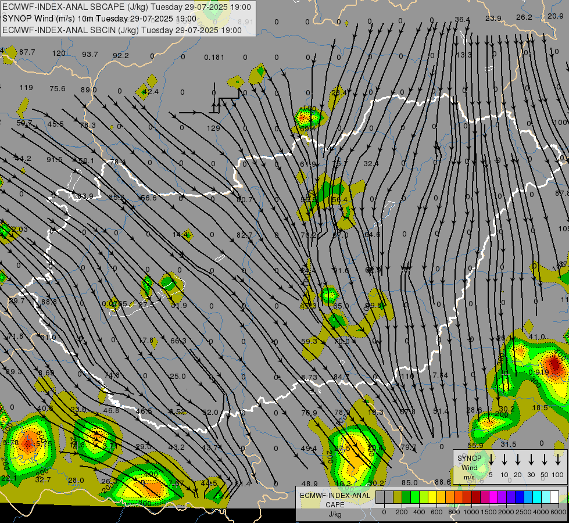This screenshot has width=569, height=523.
Task: Click the 800 tick label on CAPE scale
Action: tap(454, 512)
